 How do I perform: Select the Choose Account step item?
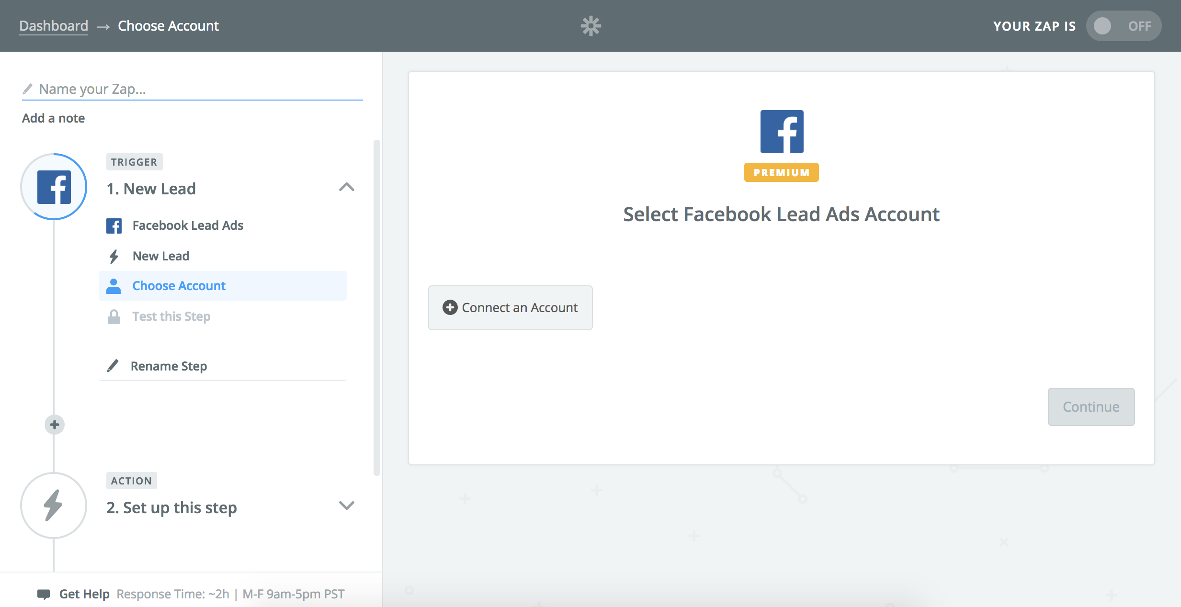coord(223,286)
